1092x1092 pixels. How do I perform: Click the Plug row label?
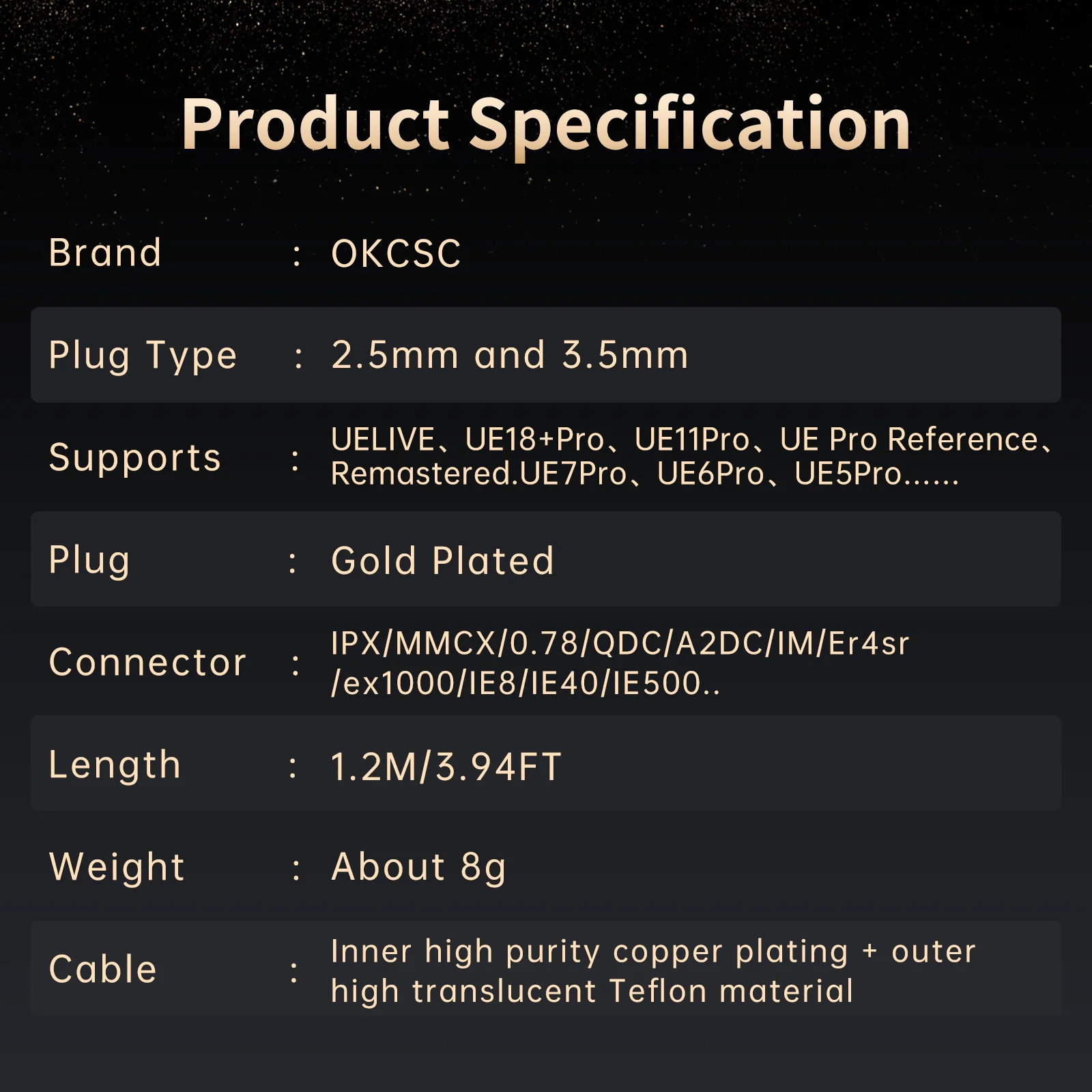(89, 560)
